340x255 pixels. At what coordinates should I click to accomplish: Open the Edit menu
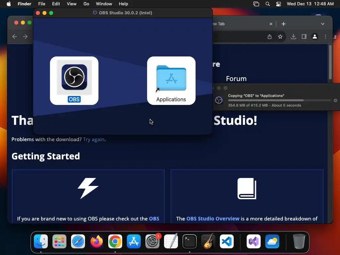(56, 4)
